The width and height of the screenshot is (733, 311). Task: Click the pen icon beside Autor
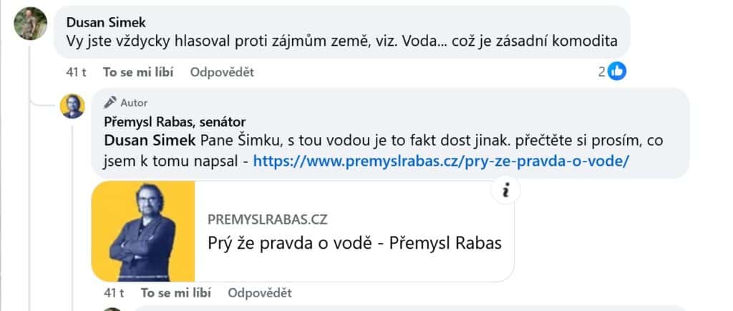(x=110, y=102)
